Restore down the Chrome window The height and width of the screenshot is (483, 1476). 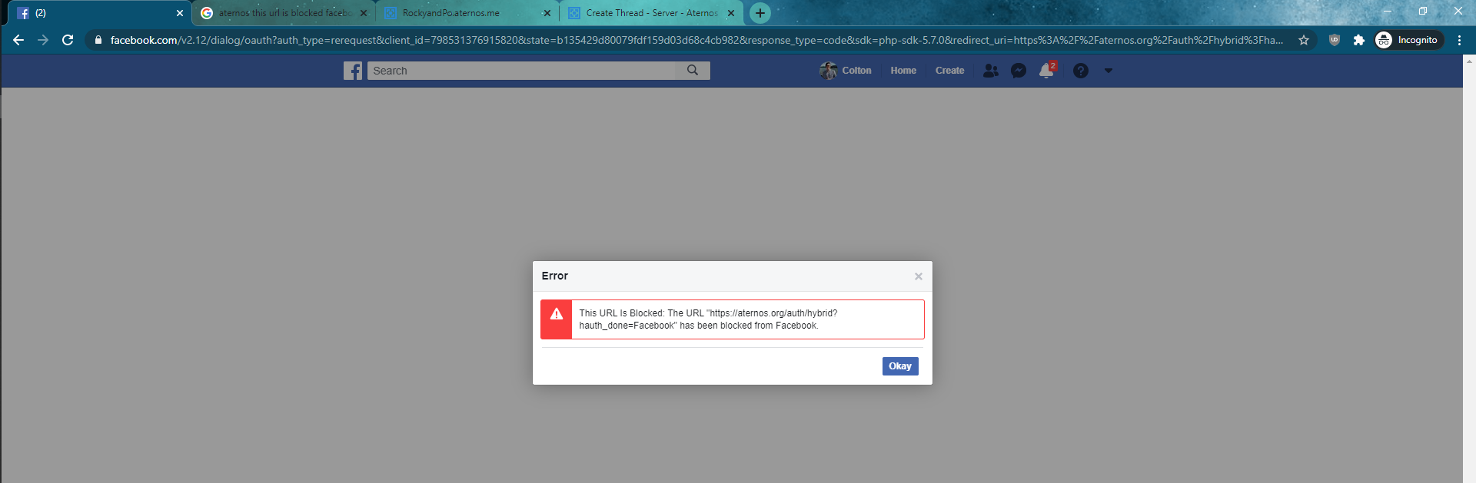pyautogui.click(x=1423, y=12)
